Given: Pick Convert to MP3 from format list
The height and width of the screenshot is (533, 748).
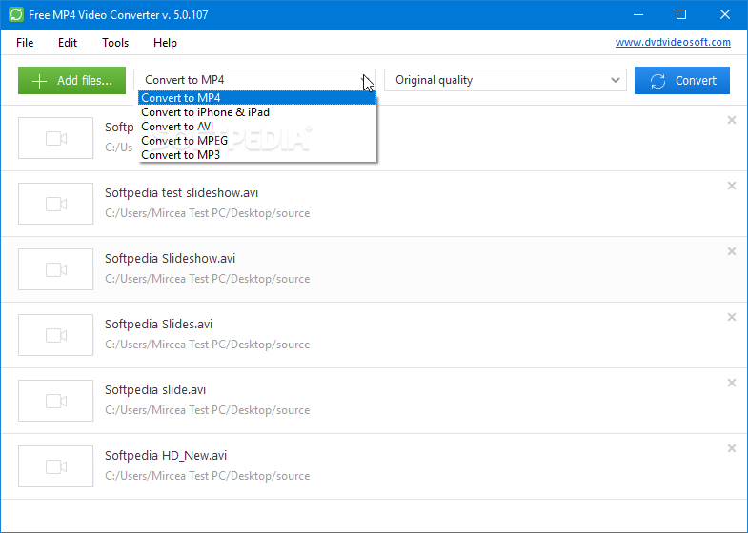Looking at the screenshot, I should pyautogui.click(x=180, y=155).
